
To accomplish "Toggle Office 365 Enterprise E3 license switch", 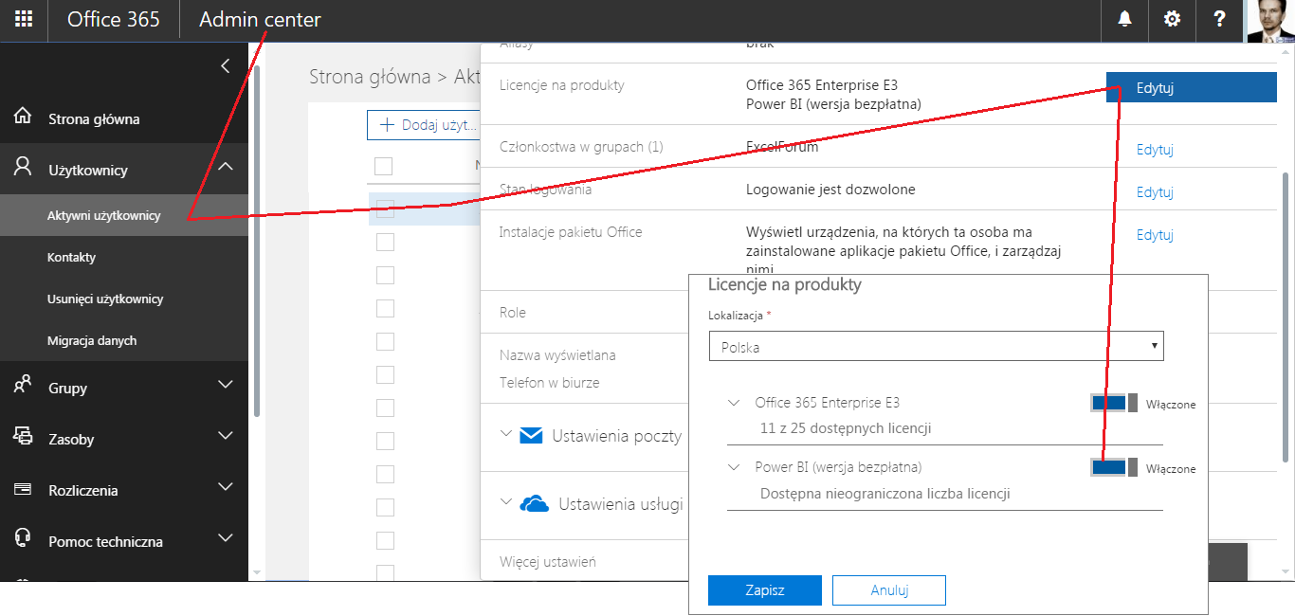I will (1114, 403).
